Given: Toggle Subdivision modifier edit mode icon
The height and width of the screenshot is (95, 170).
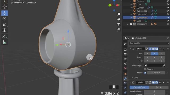Looking at the screenshot, I should 150,82.
